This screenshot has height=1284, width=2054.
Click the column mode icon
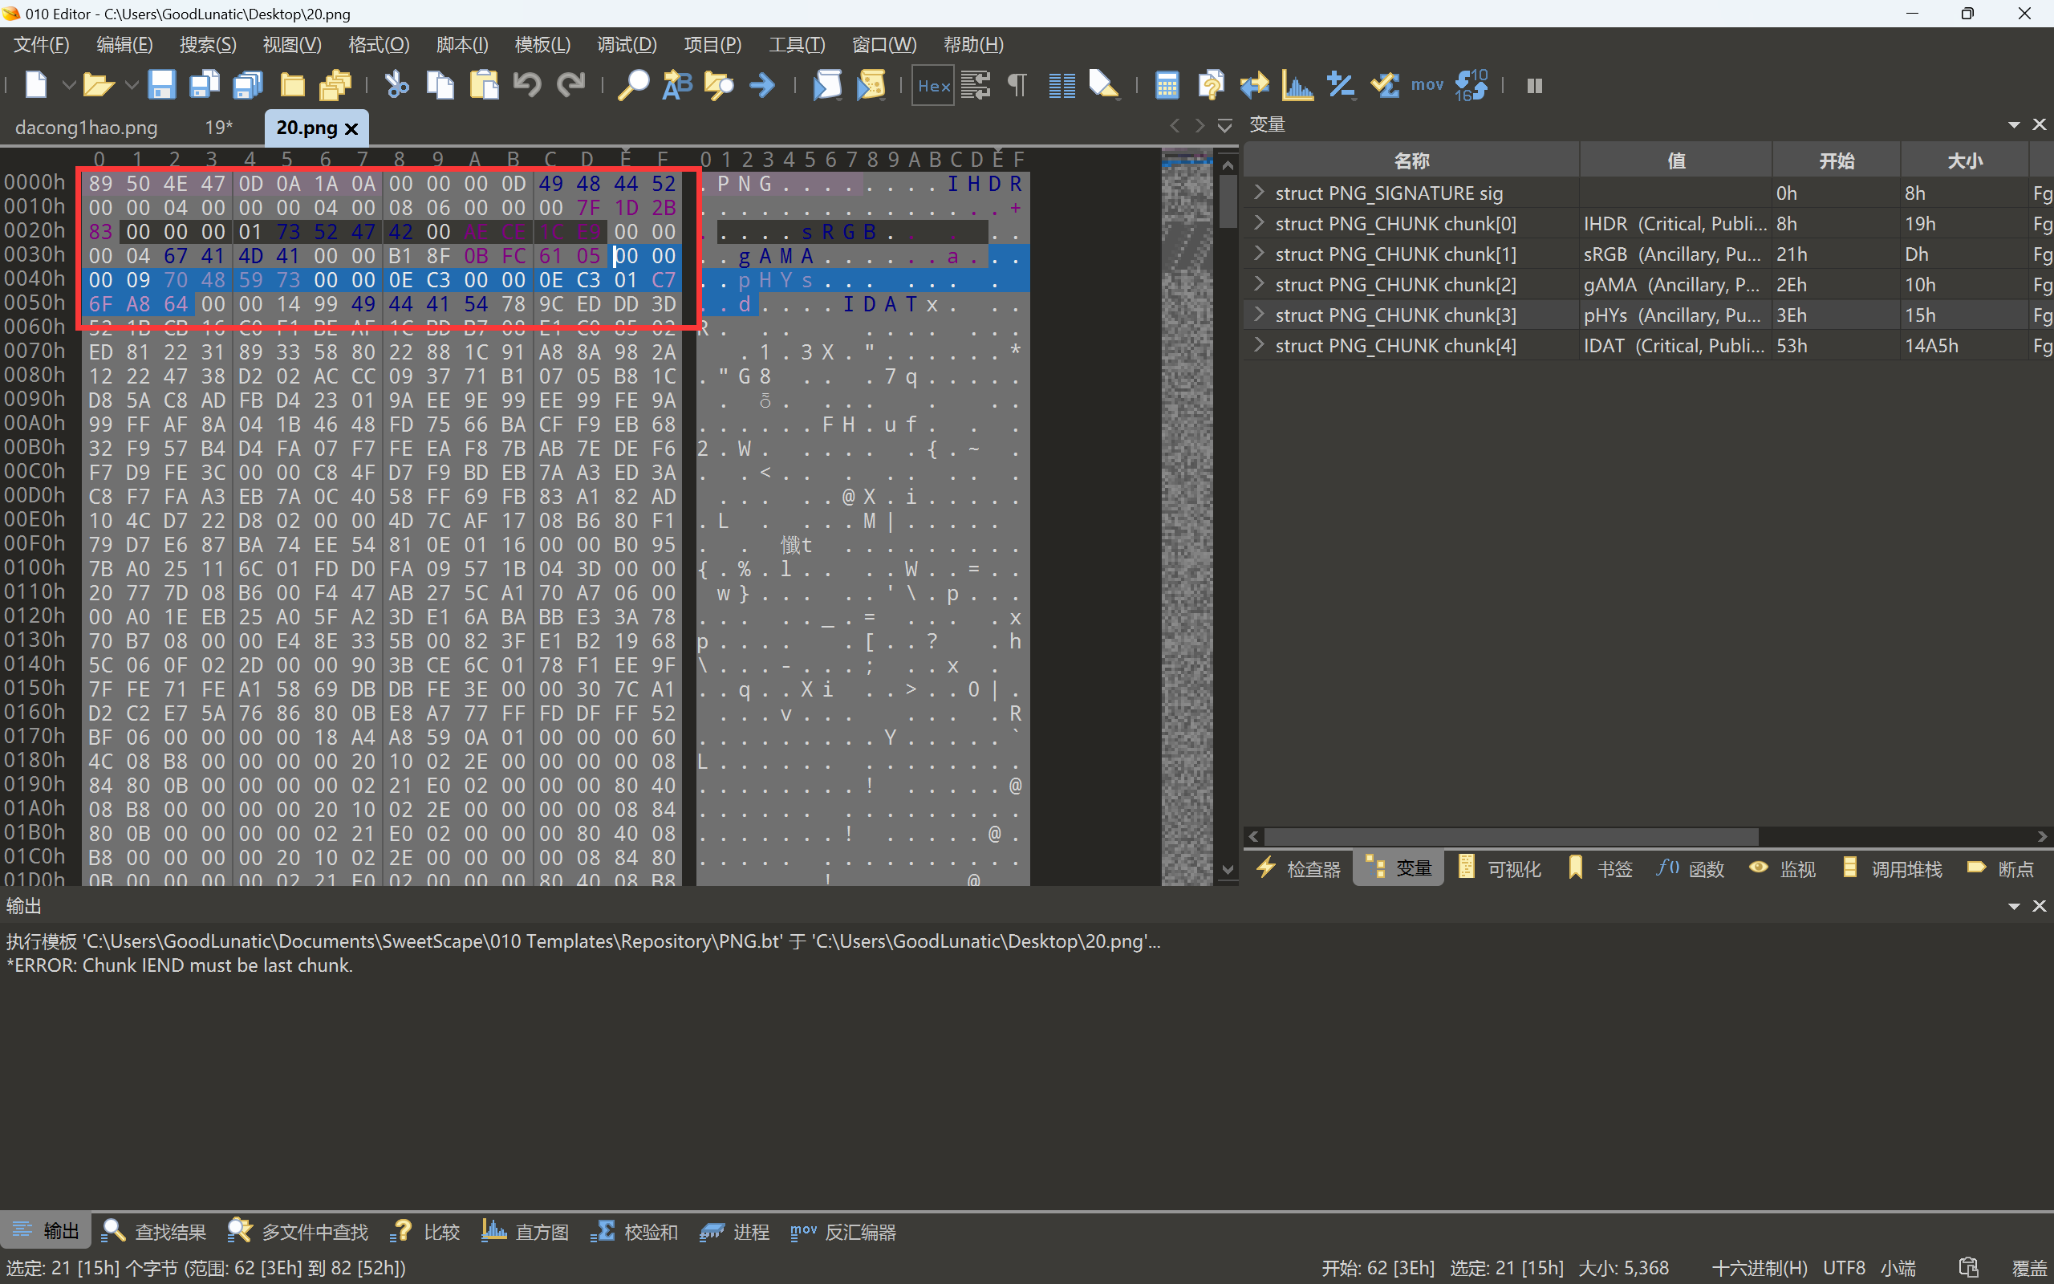(1062, 85)
